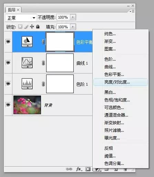Choose 黑白... from the menu

tap(121, 92)
